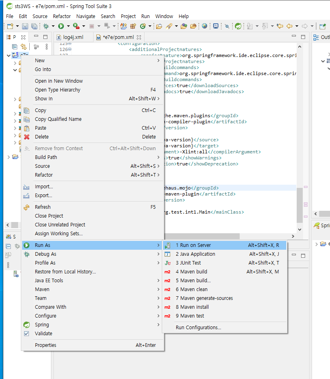Click the Last Edit Location toolbar icon
Screen dimensions: 330x379
(280, 26)
